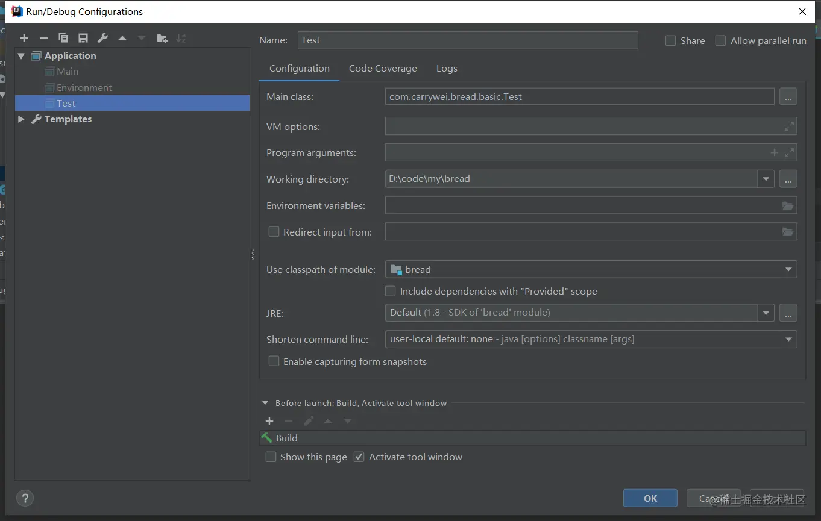Expand the VM options field

coord(789,126)
